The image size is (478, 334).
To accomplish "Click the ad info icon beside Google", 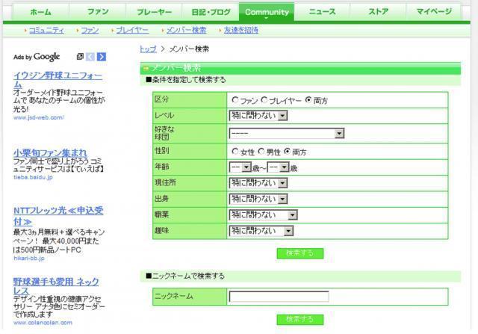I will (80, 57).
